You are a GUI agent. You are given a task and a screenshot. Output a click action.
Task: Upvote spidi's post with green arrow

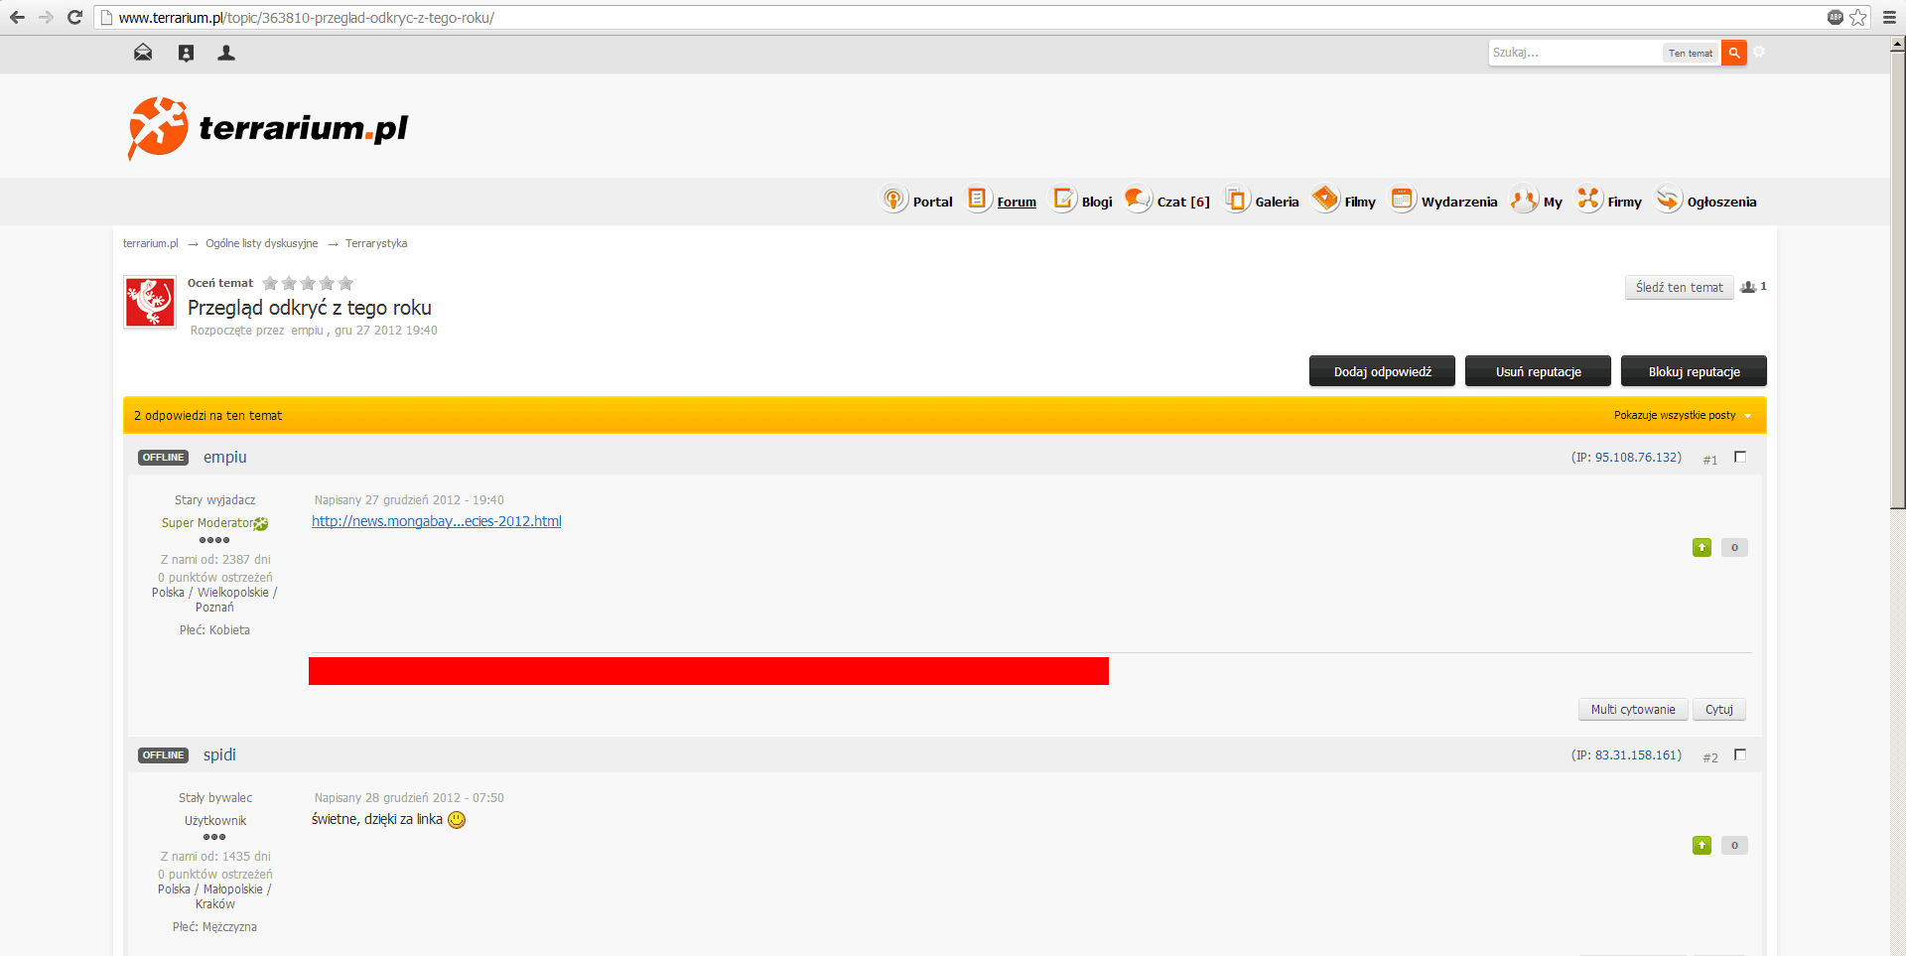[1702, 846]
